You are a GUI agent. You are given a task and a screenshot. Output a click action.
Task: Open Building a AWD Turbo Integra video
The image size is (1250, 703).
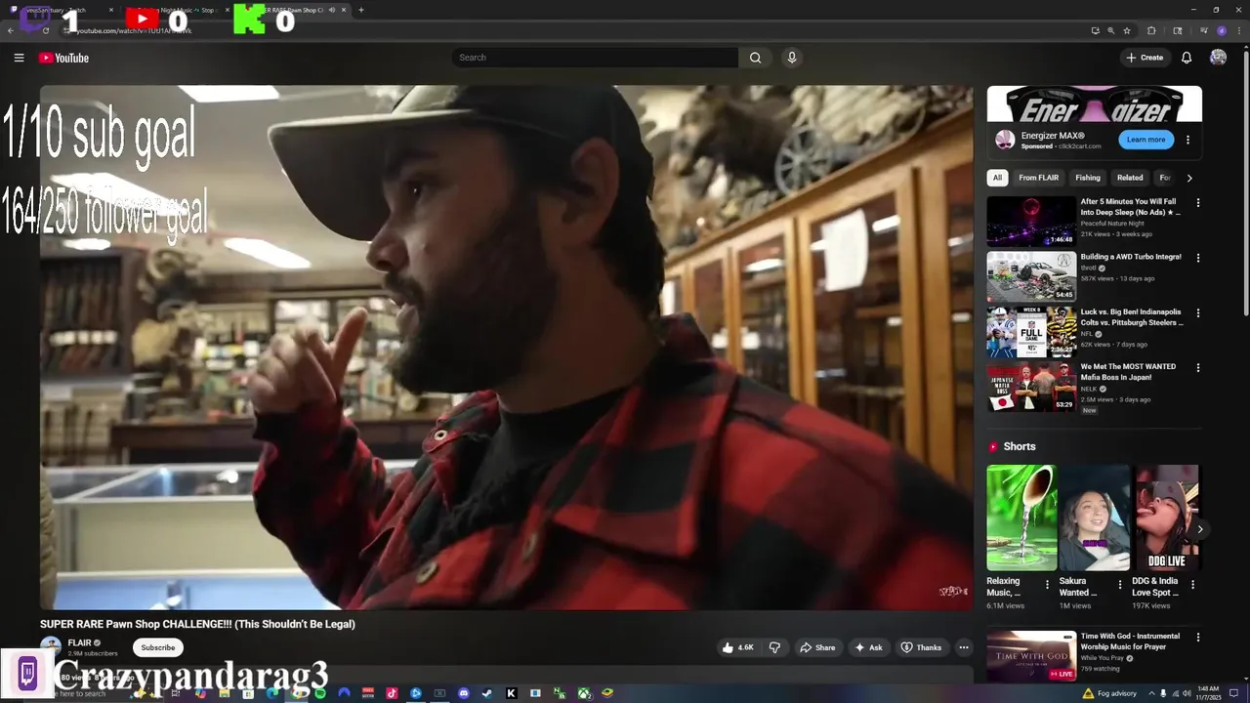pyautogui.click(x=1031, y=276)
